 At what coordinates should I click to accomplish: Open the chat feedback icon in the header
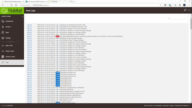[185, 10]
